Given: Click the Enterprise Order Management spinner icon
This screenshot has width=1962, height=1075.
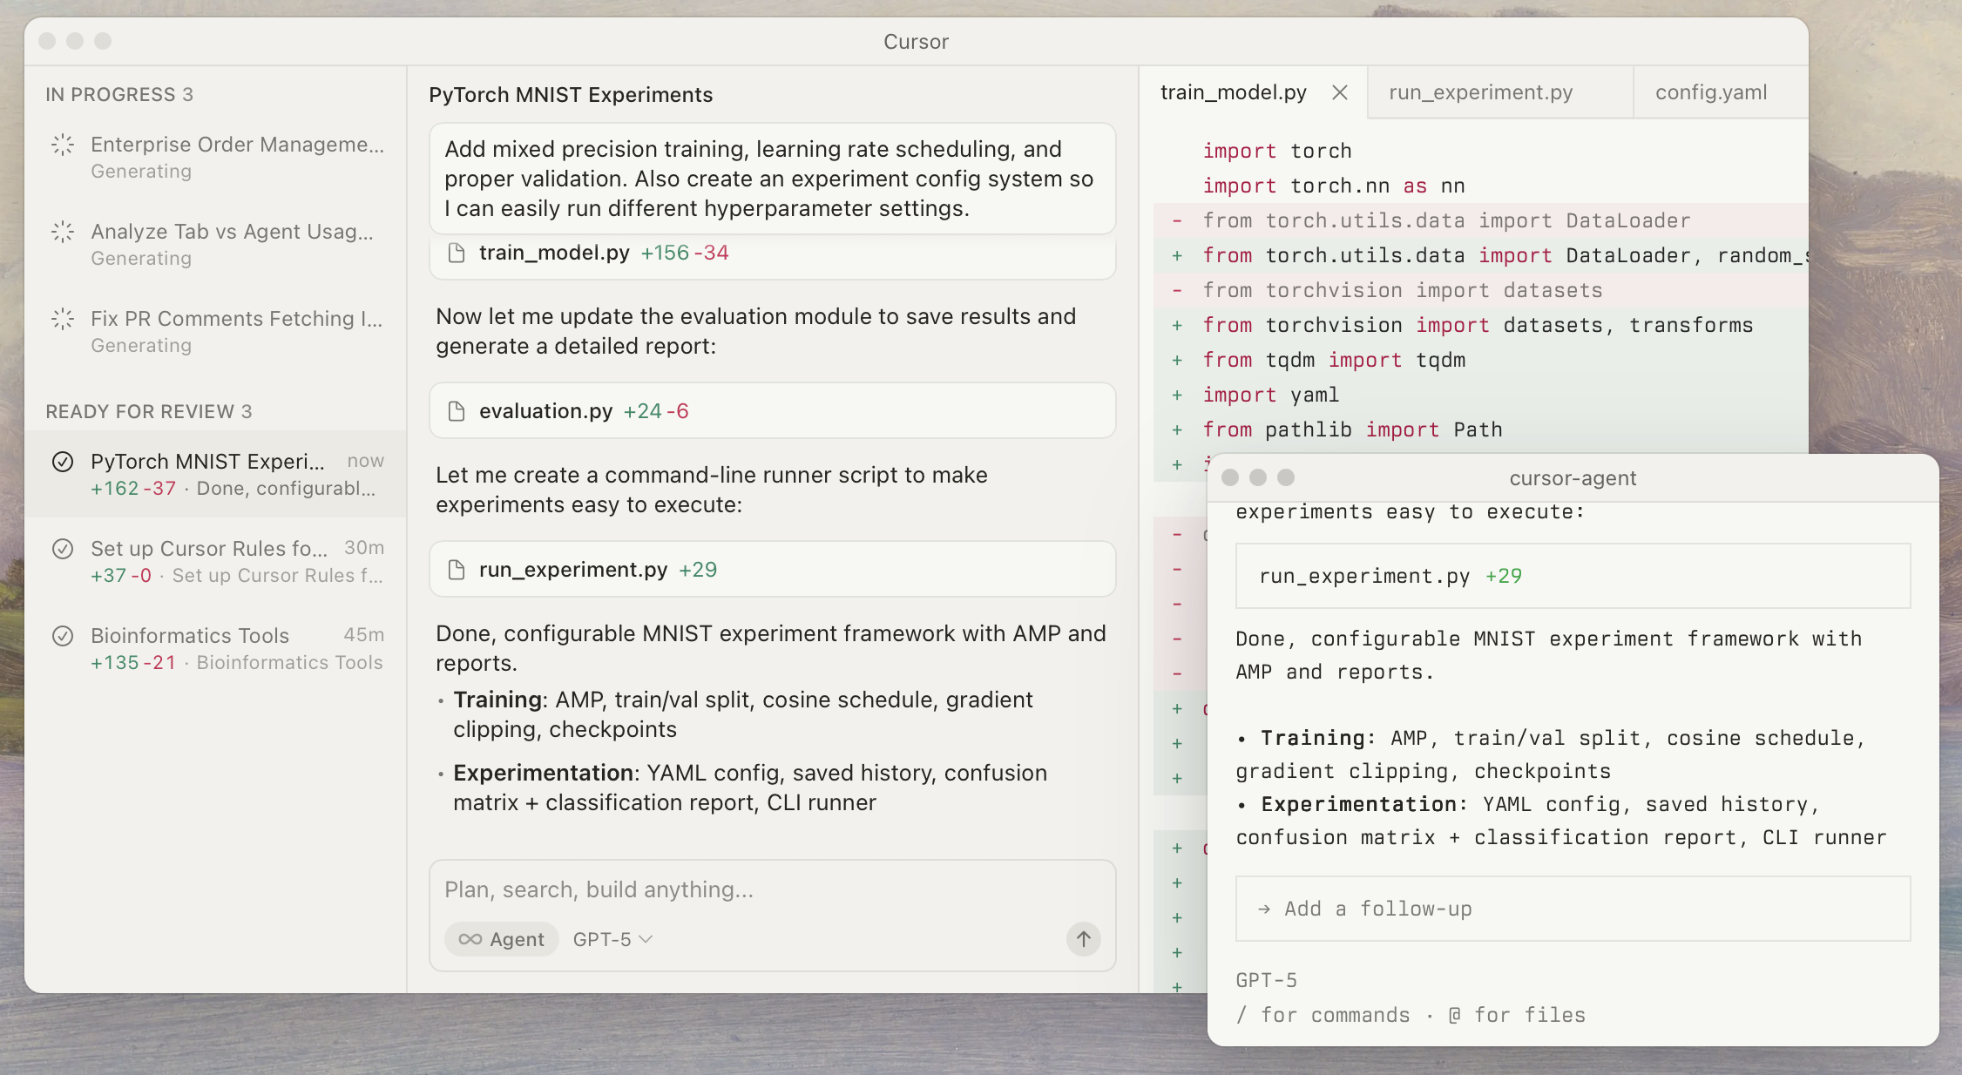Looking at the screenshot, I should tap(63, 145).
